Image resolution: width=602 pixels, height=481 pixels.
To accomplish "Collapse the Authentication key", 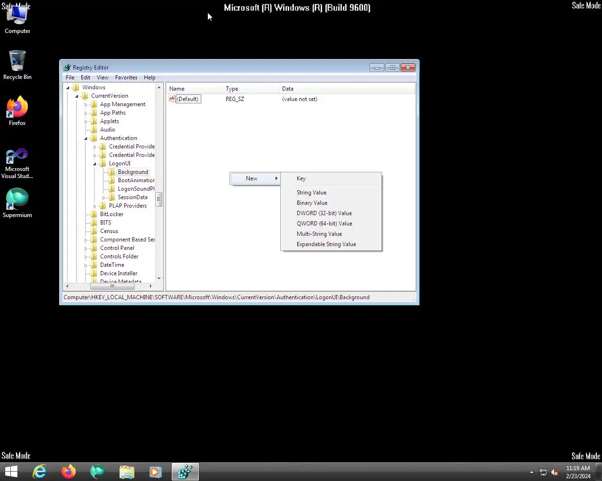I will pos(86,139).
